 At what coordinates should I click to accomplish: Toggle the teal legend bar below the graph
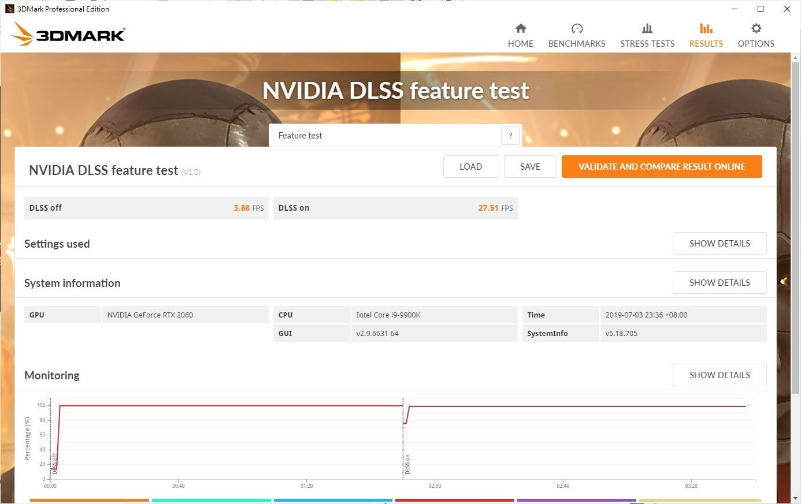211,501
